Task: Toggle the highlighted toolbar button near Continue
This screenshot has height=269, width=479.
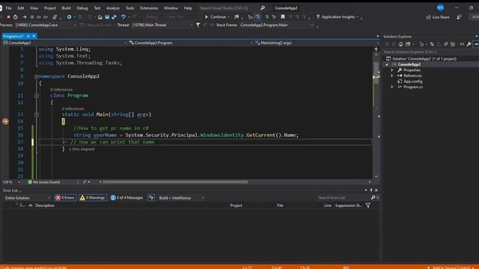Action: [257, 16]
